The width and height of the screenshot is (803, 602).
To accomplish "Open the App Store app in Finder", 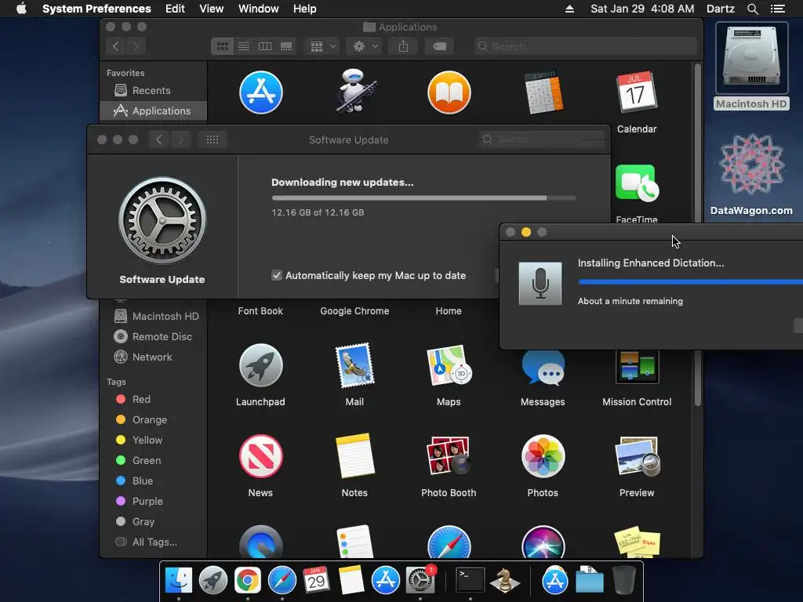I will click(x=260, y=92).
